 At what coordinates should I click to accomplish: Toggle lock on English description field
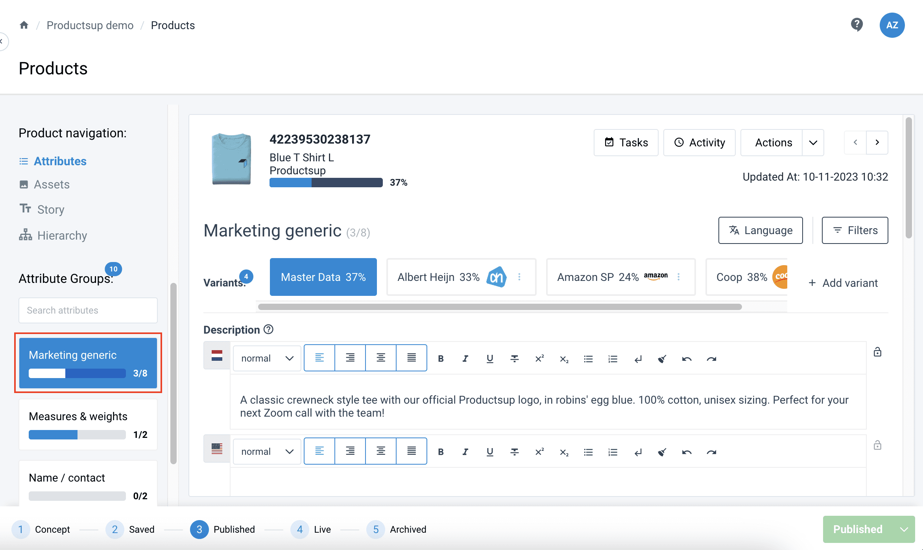pos(877,445)
